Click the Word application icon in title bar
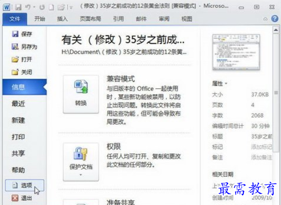The height and width of the screenshot is (205, 281). pos(7,7)
